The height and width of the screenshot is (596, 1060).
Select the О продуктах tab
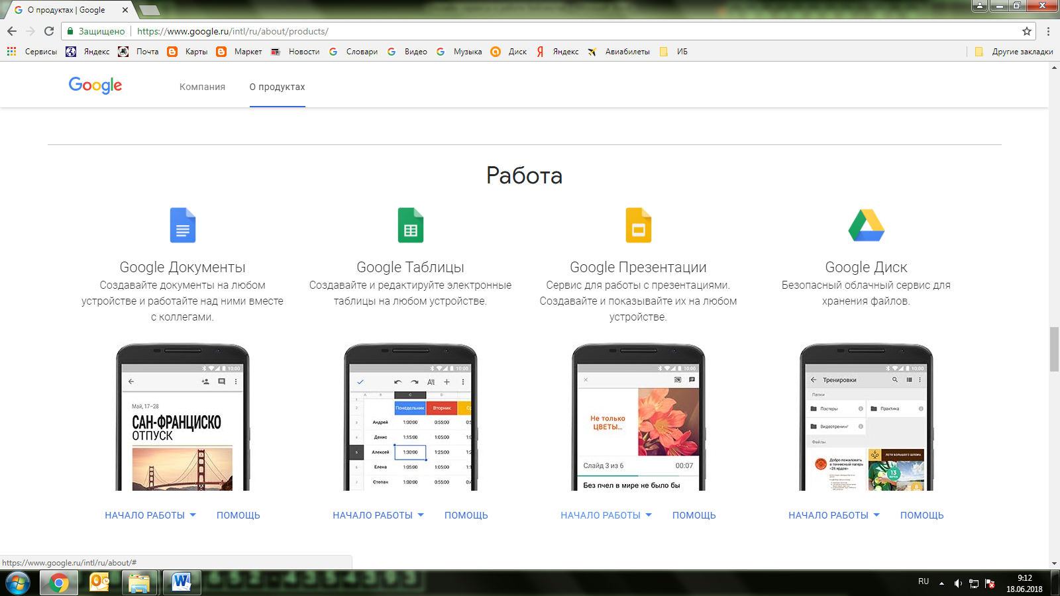coord(277,87)
